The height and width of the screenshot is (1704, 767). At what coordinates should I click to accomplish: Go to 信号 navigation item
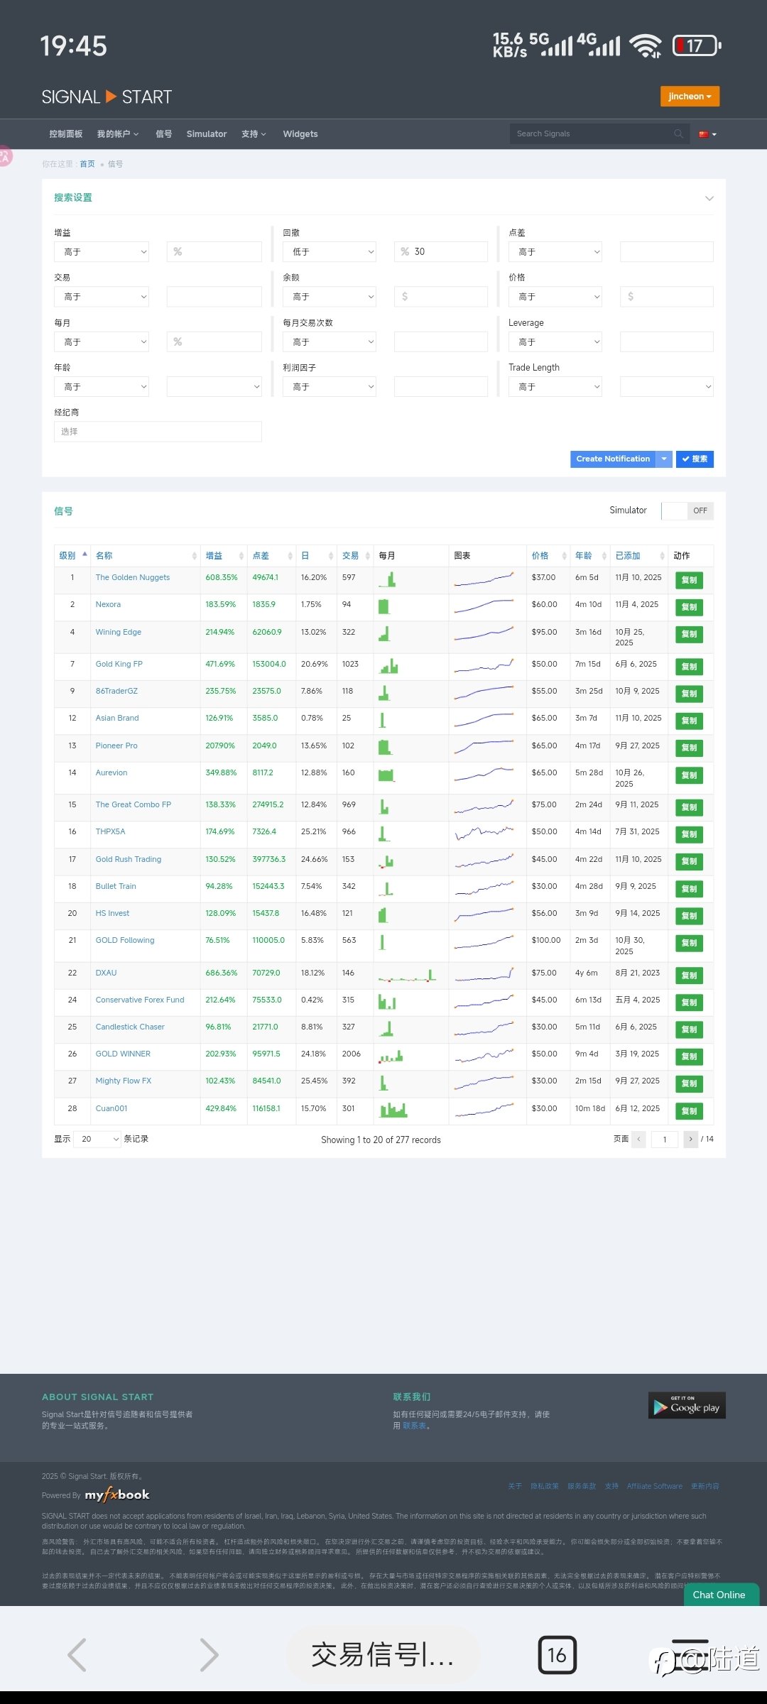coord(164,134)
